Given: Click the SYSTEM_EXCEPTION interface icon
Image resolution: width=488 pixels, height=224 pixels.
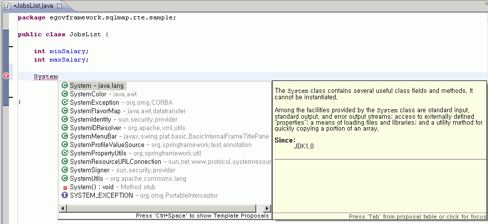Looking at the screenshot, I should [65, 195].
